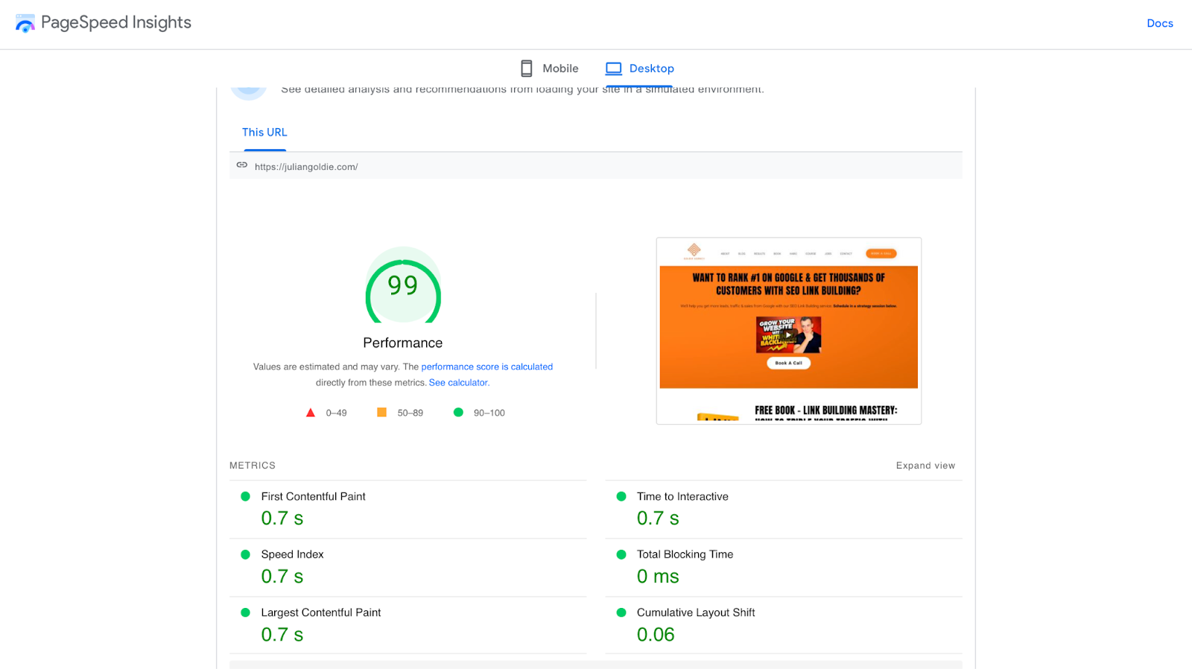Click the First Contentful Paint green status dot
The height and width of the screenshot is (669, 1192).
coord(245,496)
